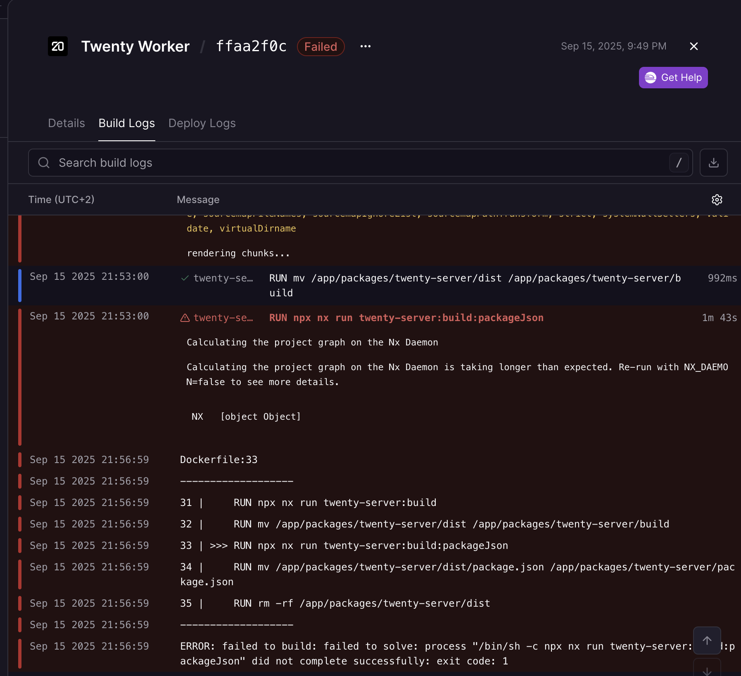Screen dimensions: 741x676
Task: Click the 'date, virtualDirname' yellow log line
Action: [x=241, y=229]
